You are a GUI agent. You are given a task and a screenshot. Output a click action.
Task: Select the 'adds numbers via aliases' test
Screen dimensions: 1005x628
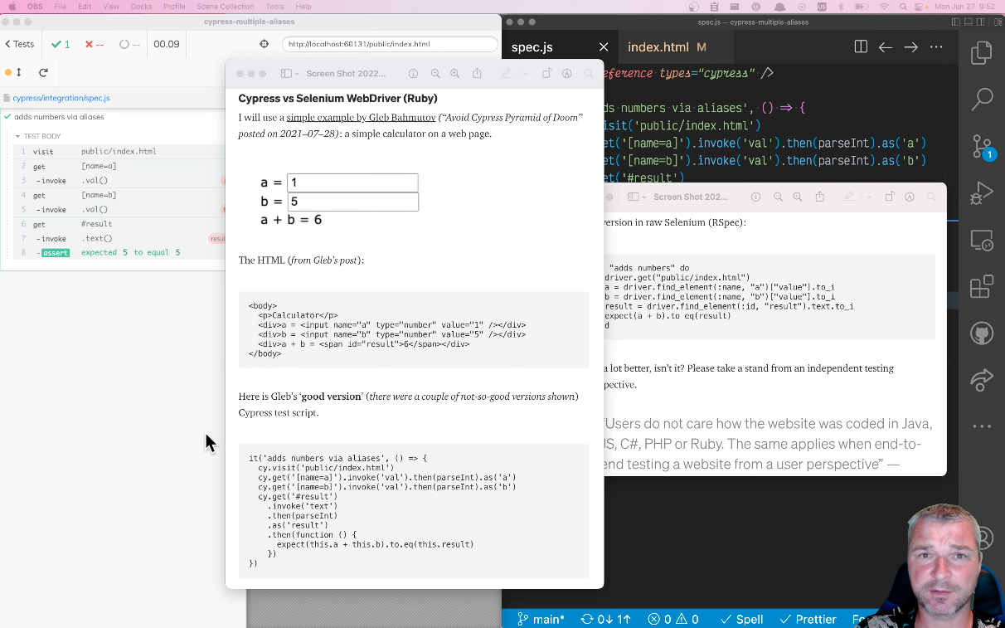click(x=59, y=117)
